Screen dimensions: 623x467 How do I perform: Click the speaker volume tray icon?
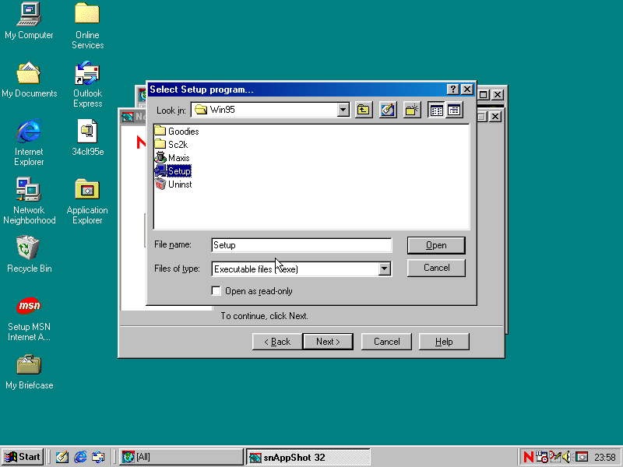[567, 457]
